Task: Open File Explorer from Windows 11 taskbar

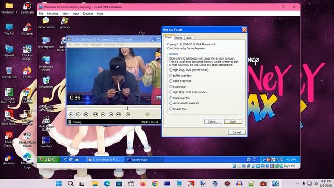Action: click(x=95, y=183)
